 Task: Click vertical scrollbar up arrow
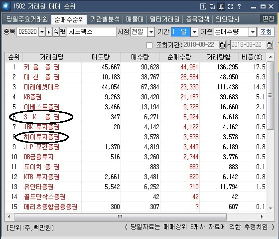pyautogui.click(x=271, y=57)
